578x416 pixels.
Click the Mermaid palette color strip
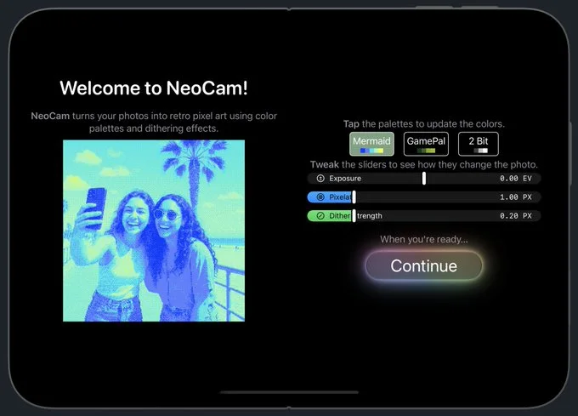(x=371, y=151)
